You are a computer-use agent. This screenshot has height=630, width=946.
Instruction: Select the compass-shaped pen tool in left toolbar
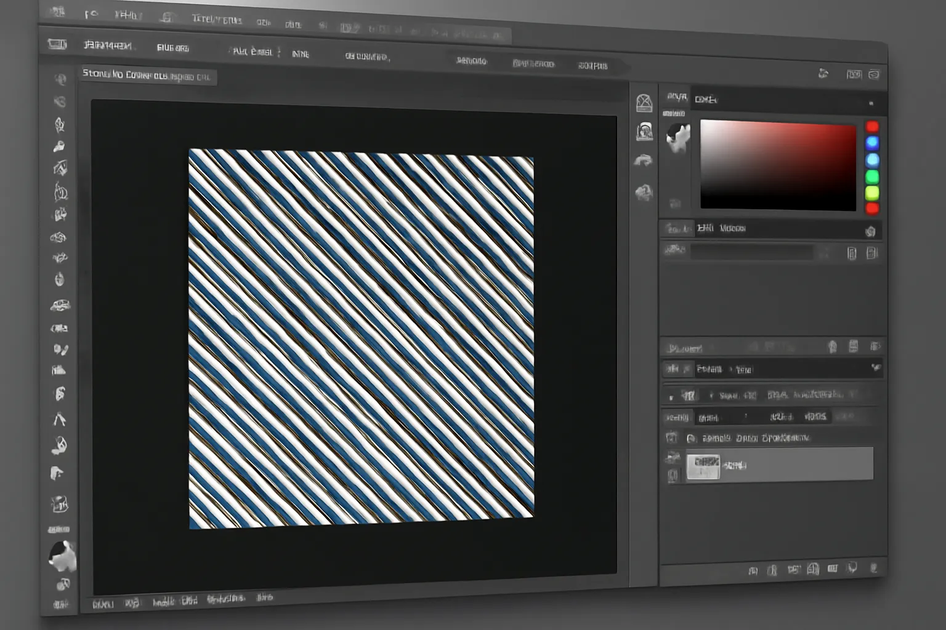point(59,420)
